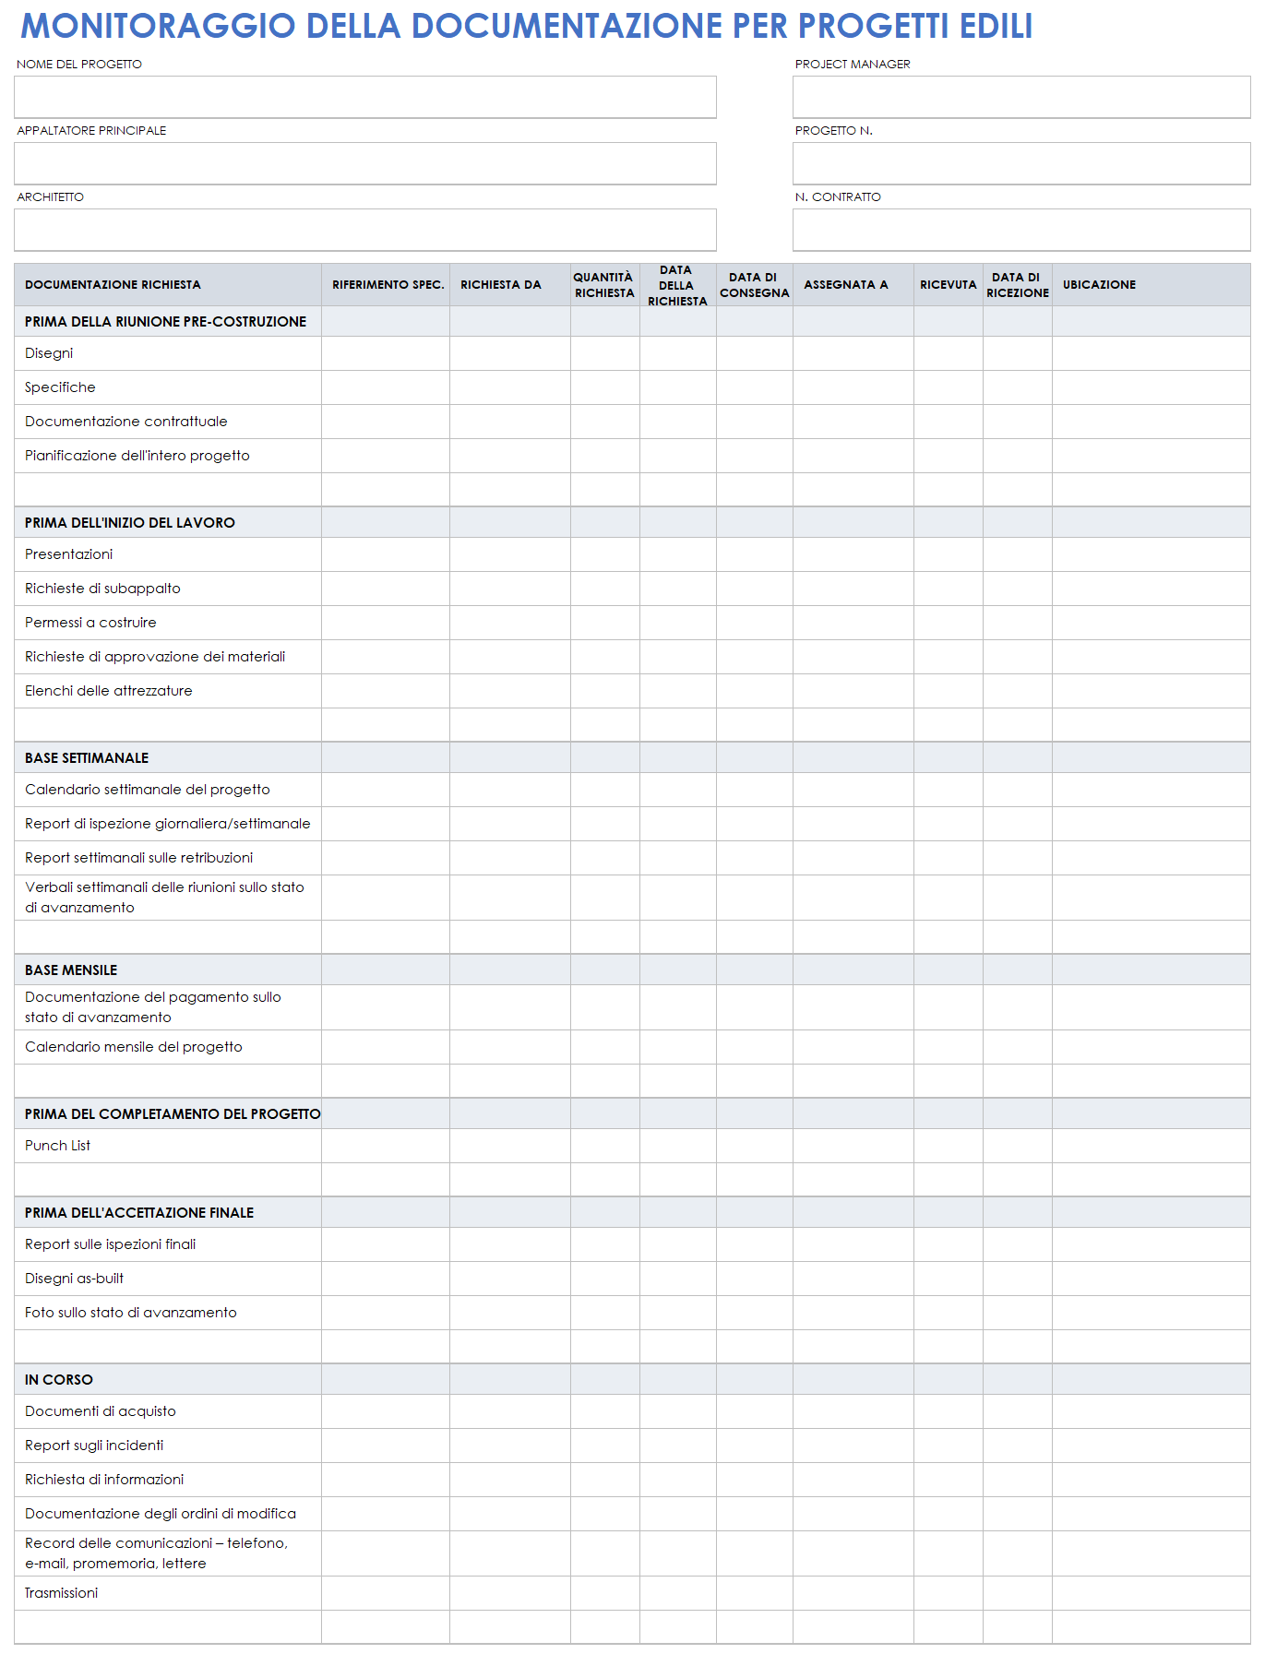Click the Nome del Progetto input field

click(x=364, y=97)
